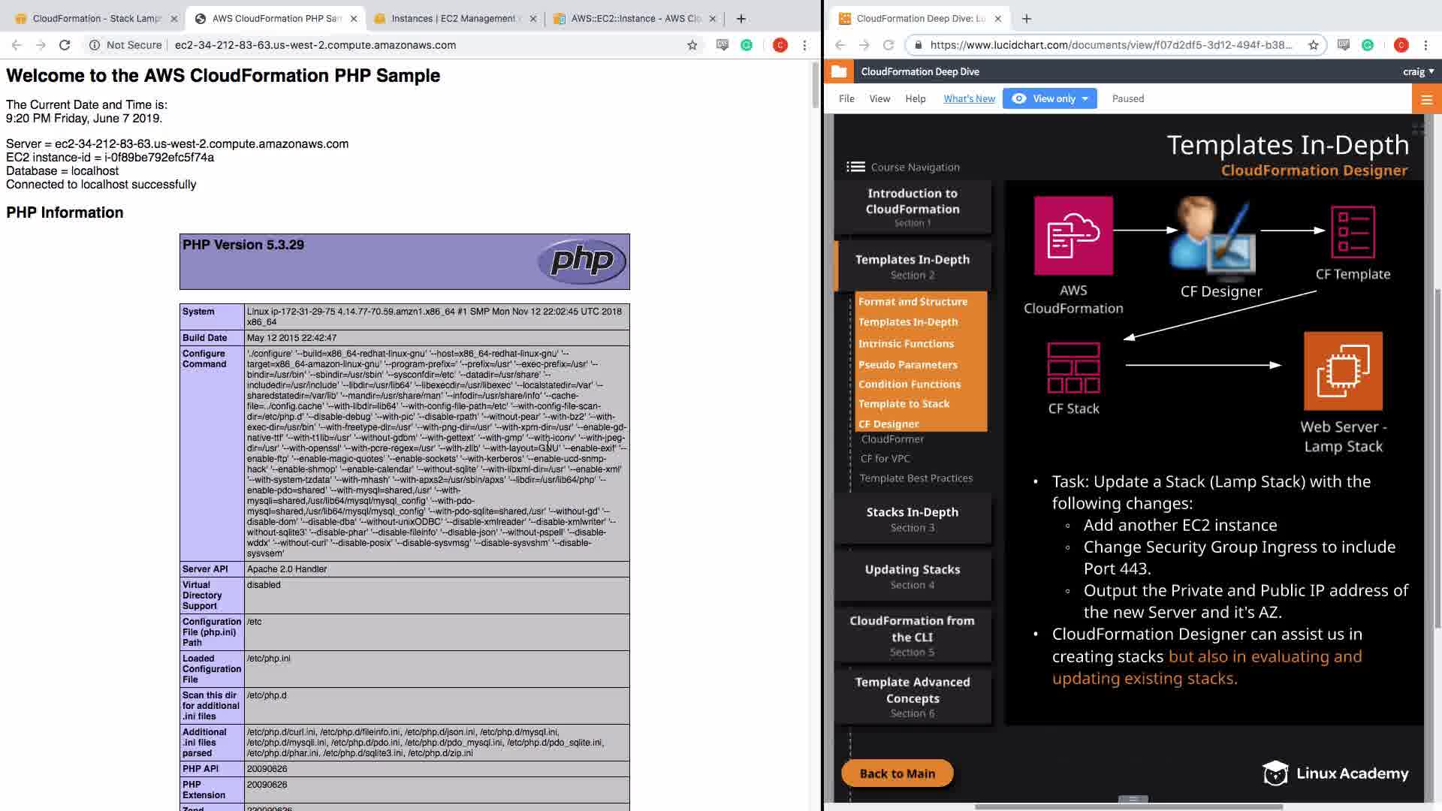This screenshot has width=1442, height=811.
Task: Bookmark the PHP sample page with star
Action: tap(692, 45)
